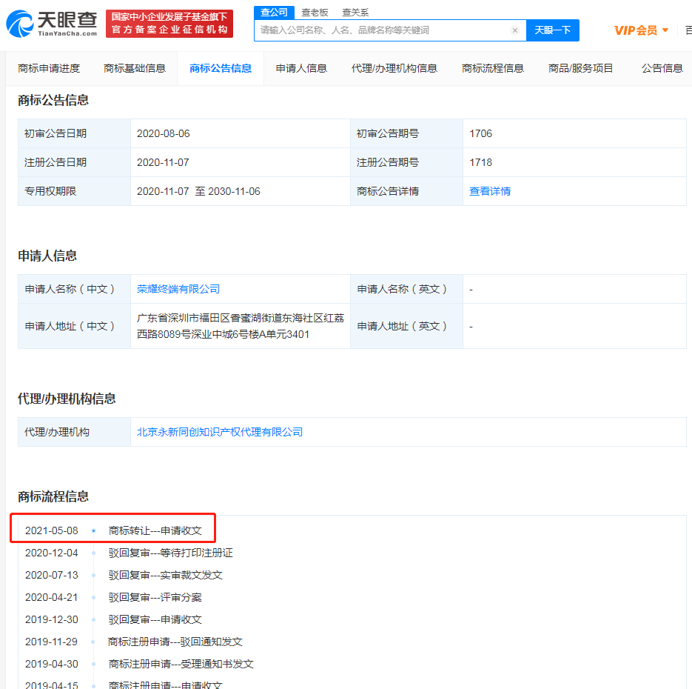The height and width of the screenshot is (689, 692).
Task: Select the 查关系 search tab
Action: point(355,13)
